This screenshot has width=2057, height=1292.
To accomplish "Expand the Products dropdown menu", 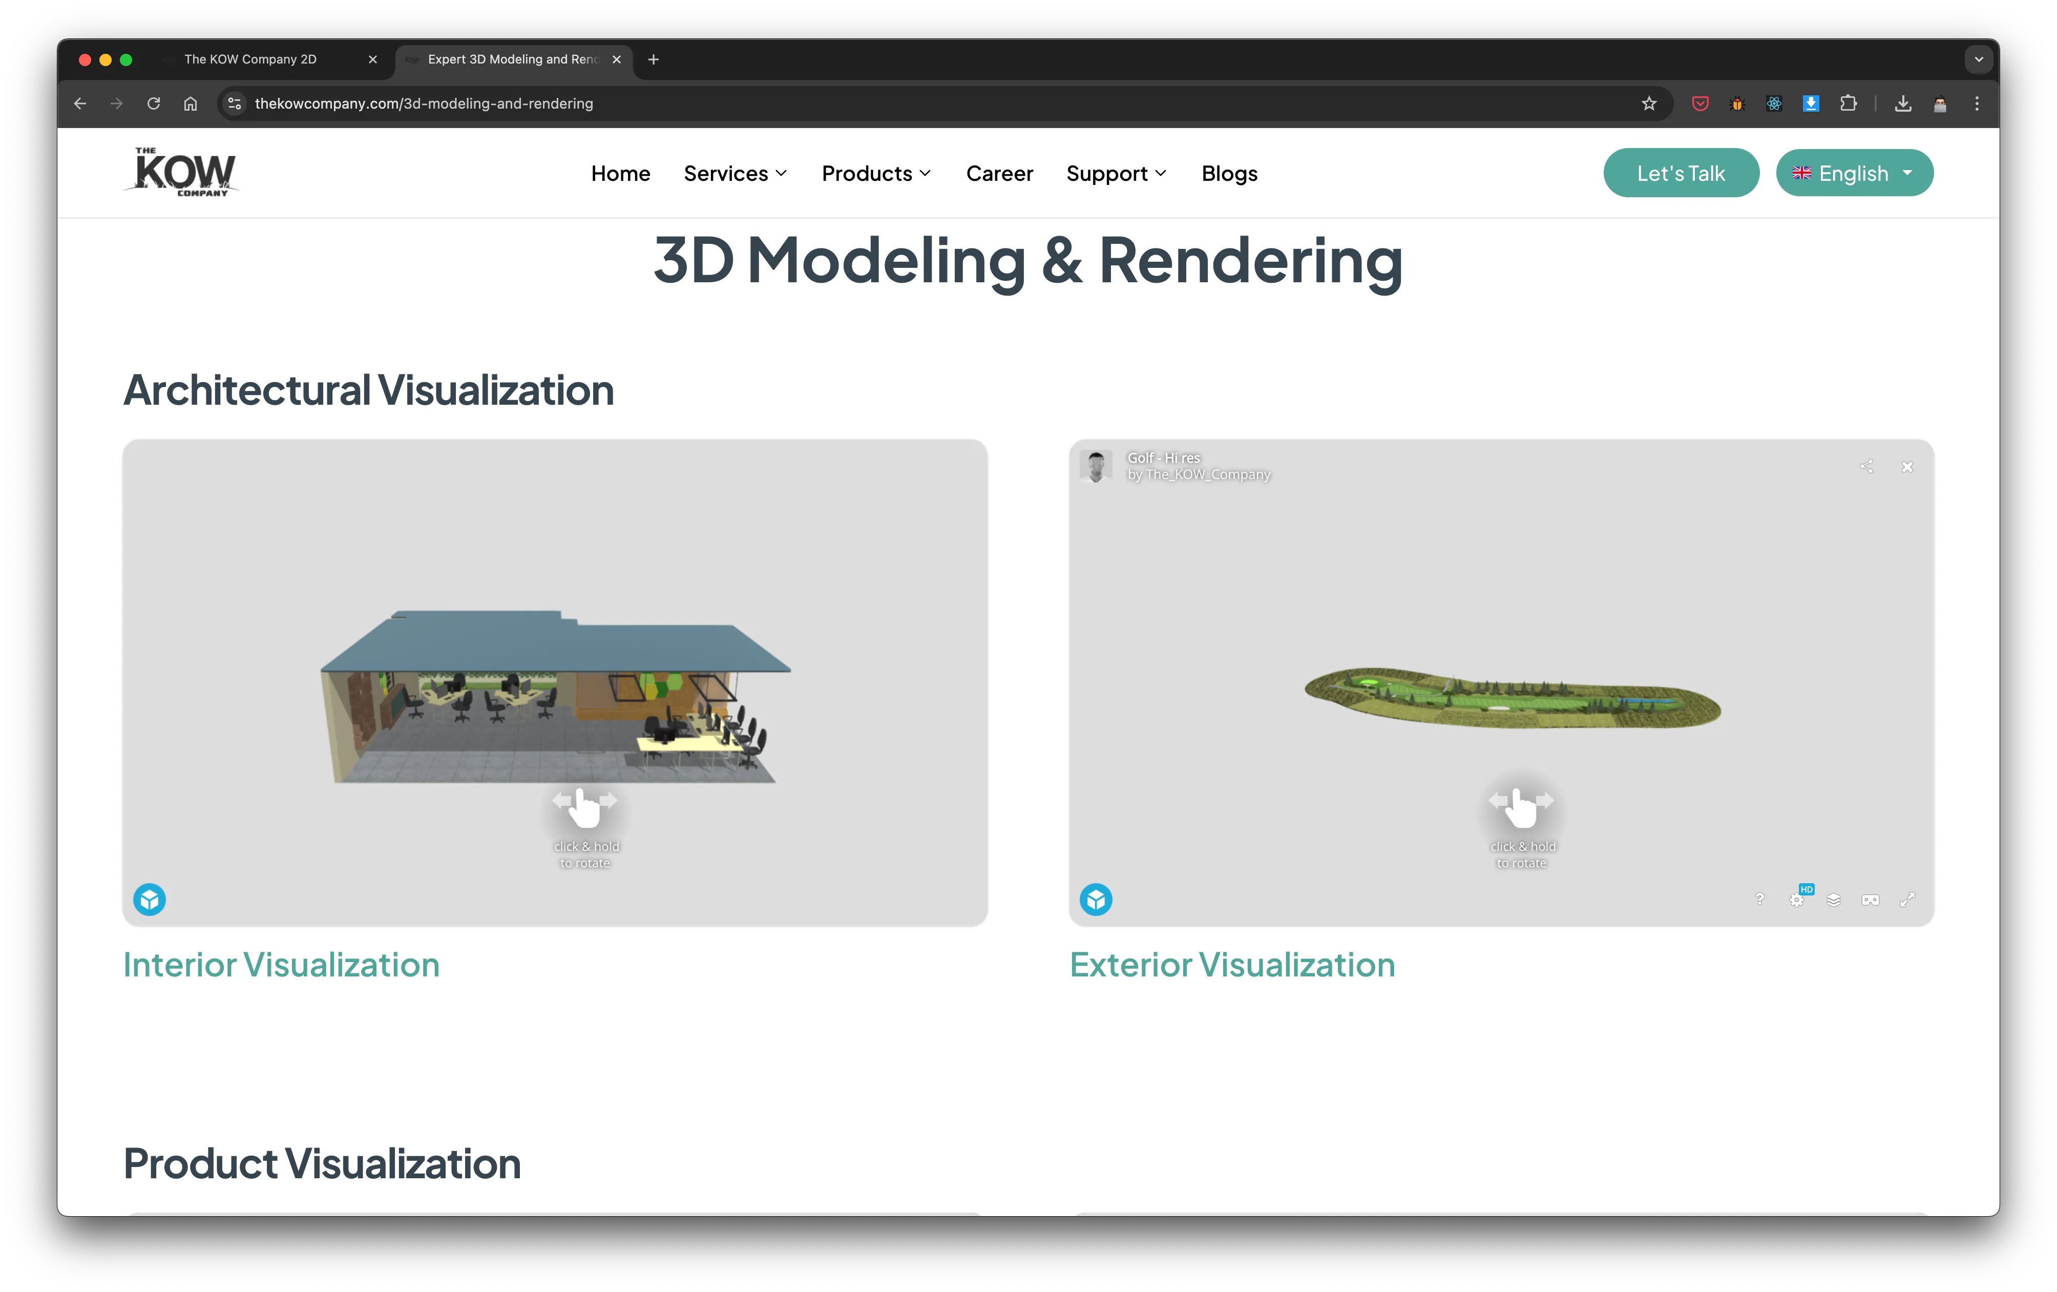I will (876, 174).
